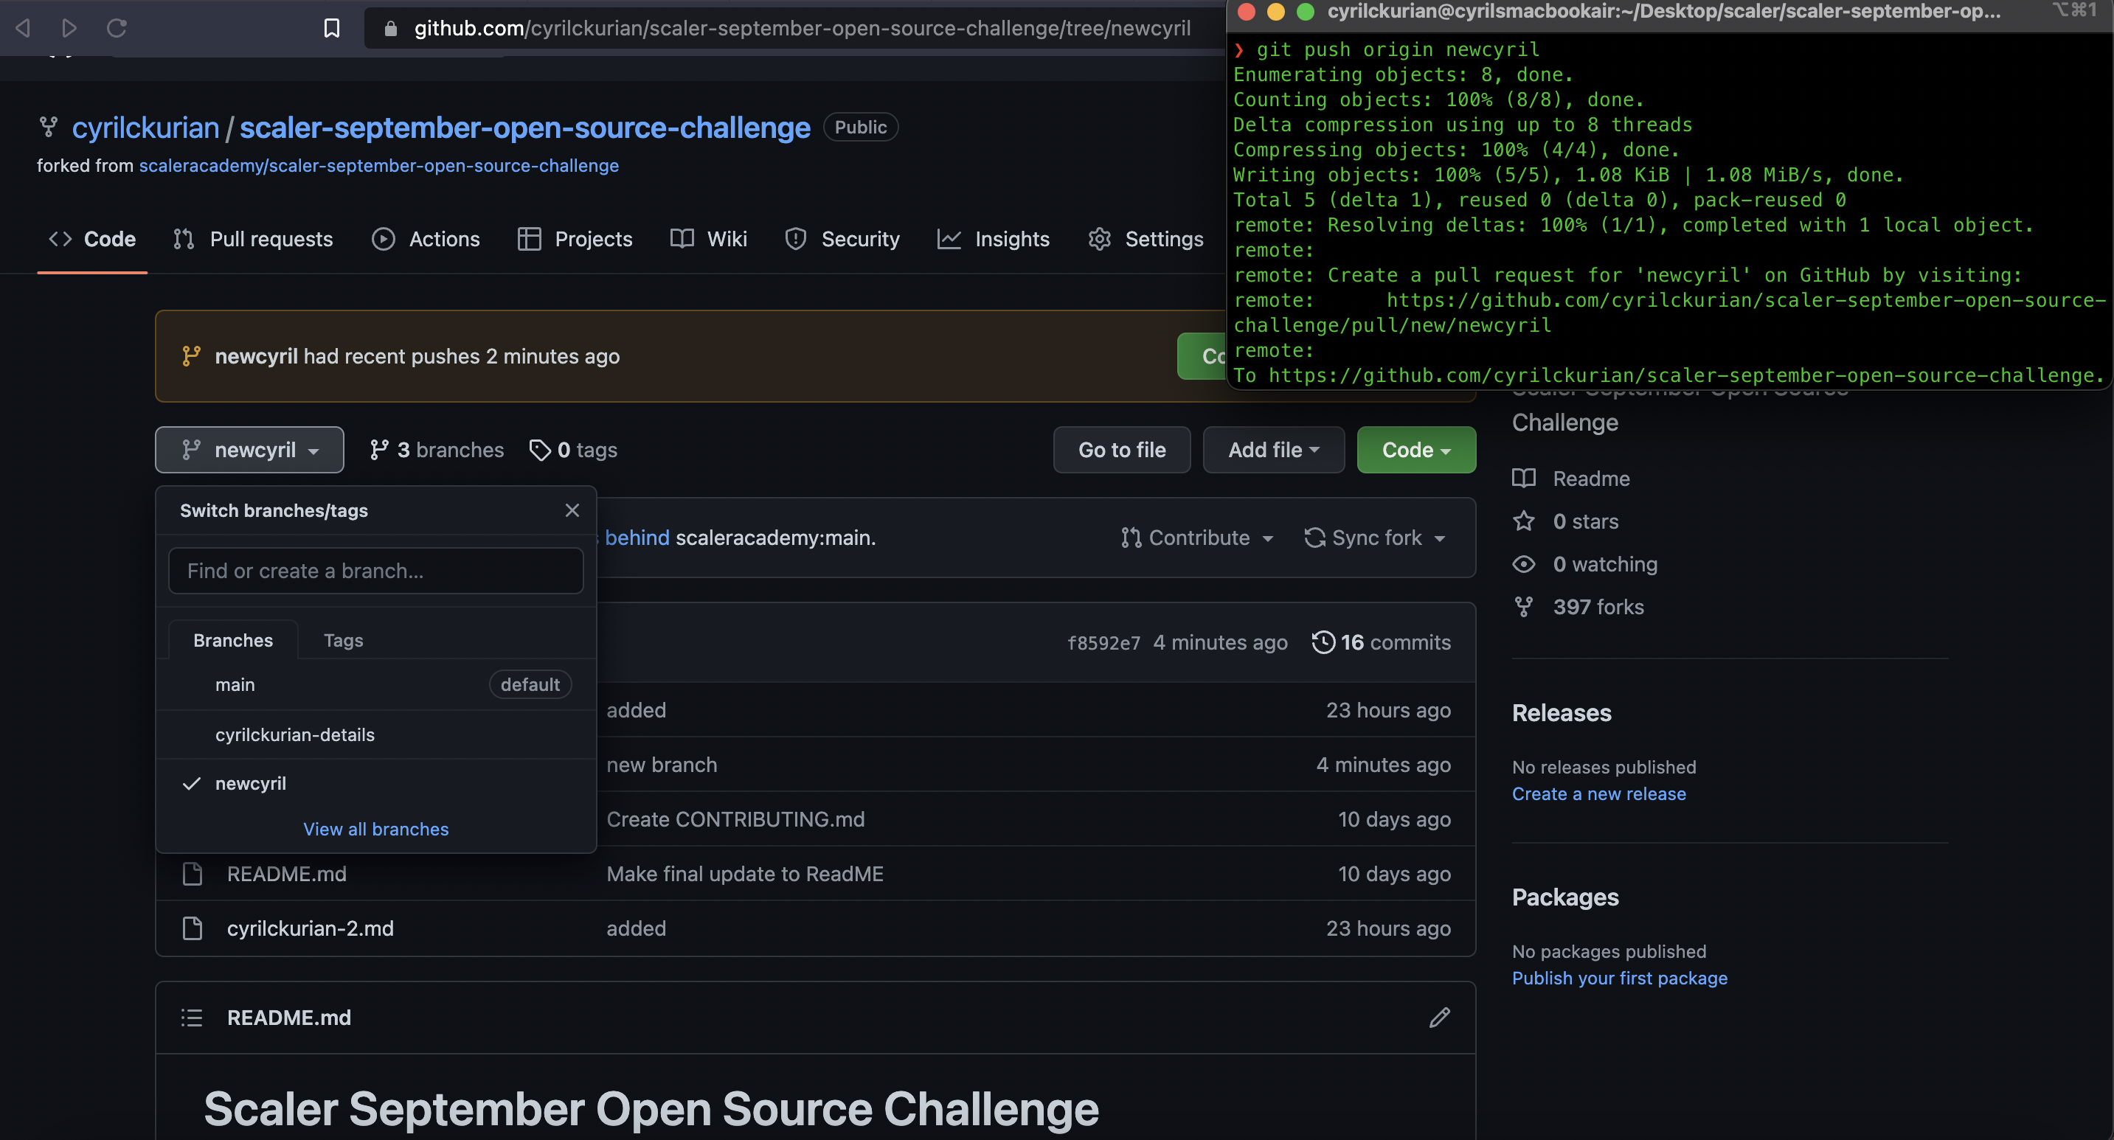
Task: Click the eye icon beside 0 watching
Action: pos(1524,563)
